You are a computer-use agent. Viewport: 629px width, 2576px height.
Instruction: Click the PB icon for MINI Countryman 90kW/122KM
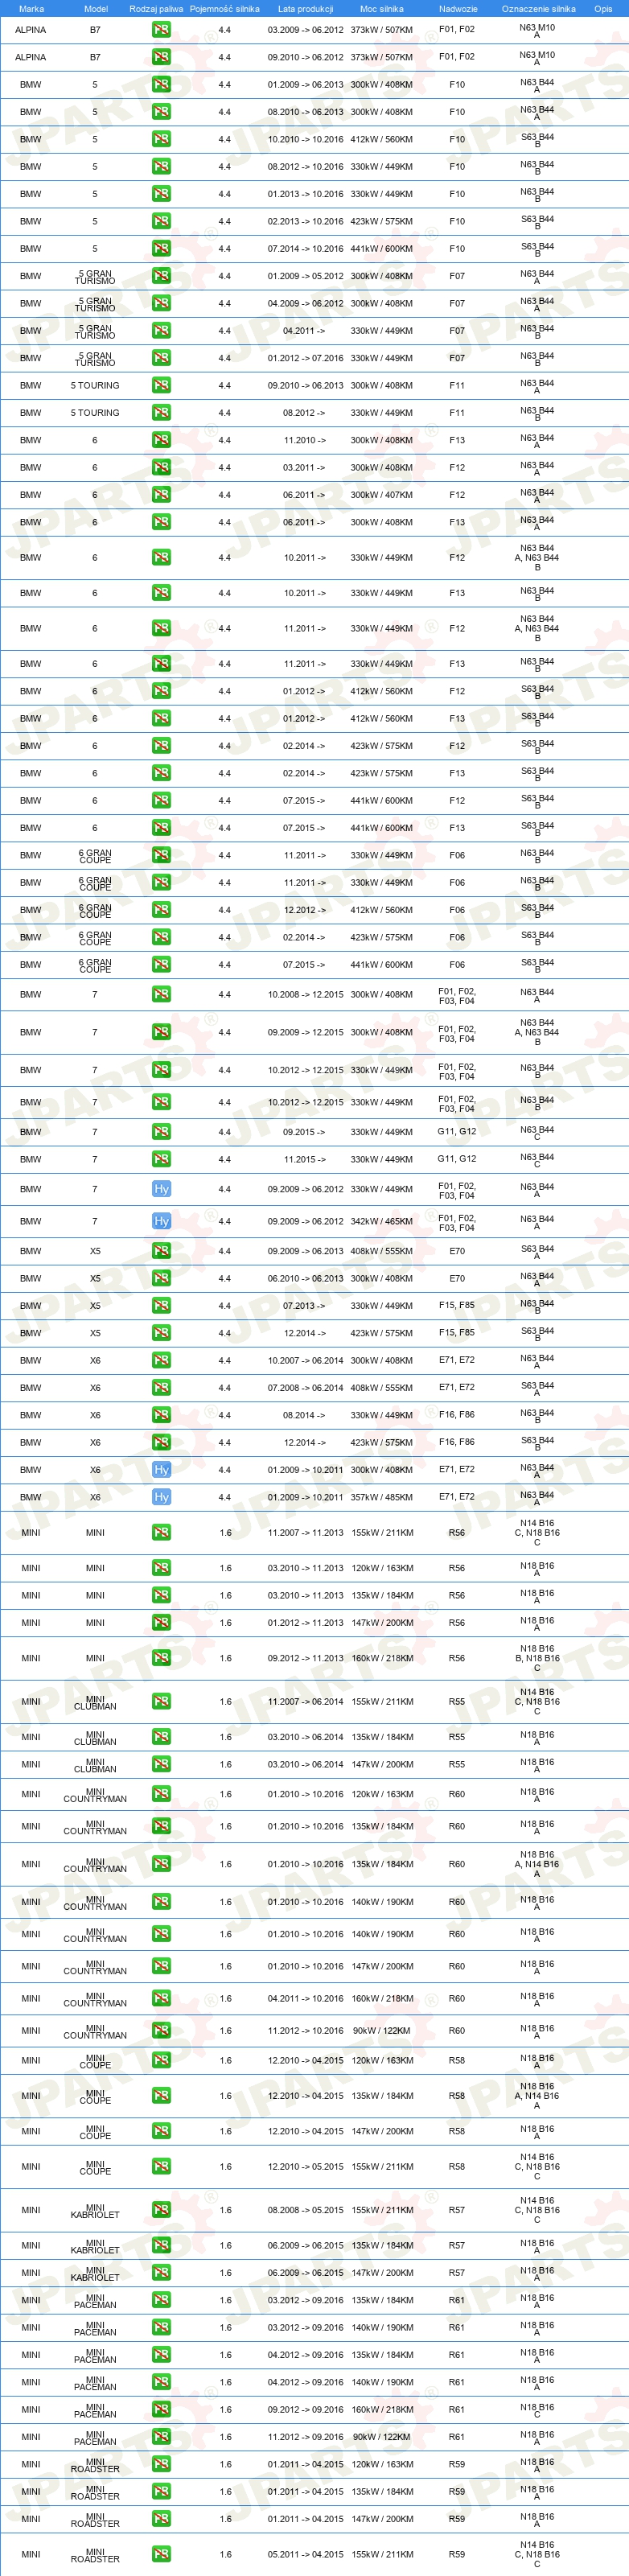click(x=161, y=2031)
